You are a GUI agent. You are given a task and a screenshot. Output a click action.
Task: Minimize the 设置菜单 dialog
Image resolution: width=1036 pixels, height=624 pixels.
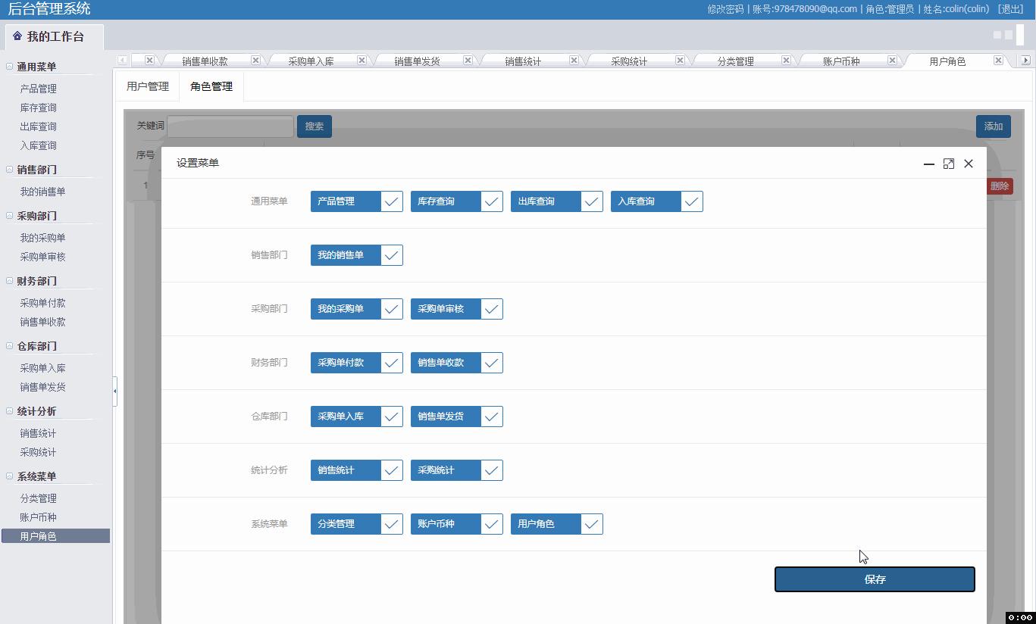point(928,164)
